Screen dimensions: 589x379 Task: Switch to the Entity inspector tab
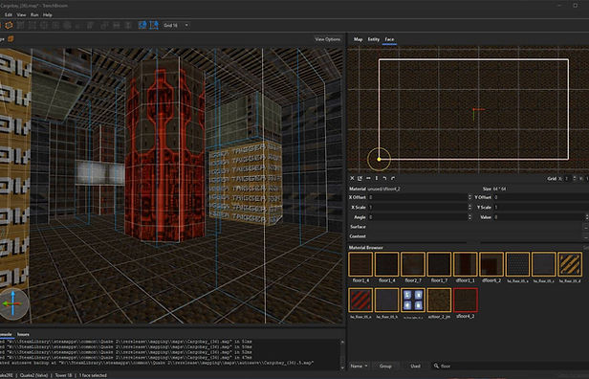click(x=373, y=39)
